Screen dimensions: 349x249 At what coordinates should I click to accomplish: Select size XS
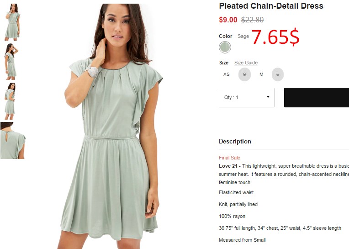pyautogui.click(x=227, y=74)
